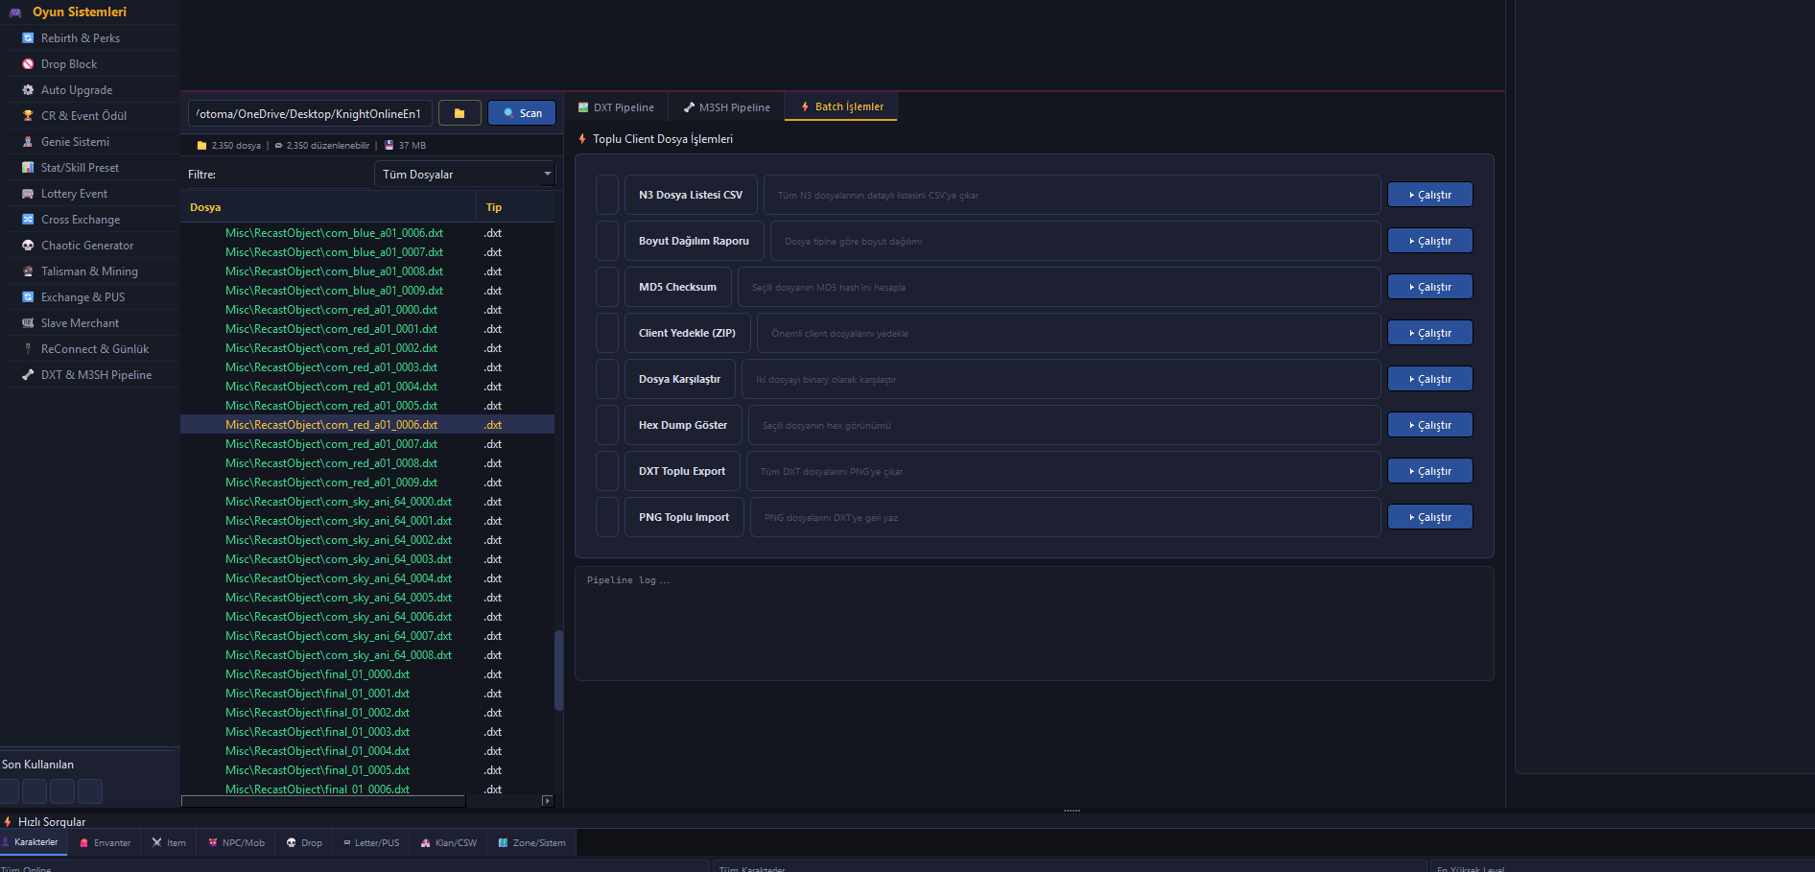This screenshot has height=872, width=1815.
Task: Click inside the Pipeline log area
Action: tap(1034, 624)
